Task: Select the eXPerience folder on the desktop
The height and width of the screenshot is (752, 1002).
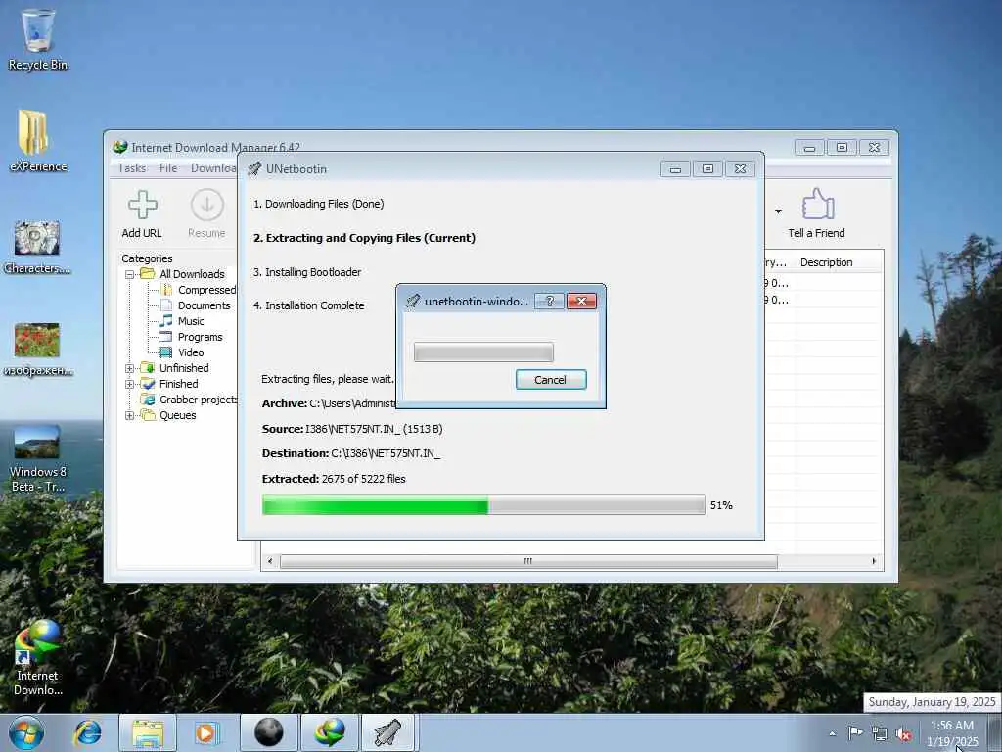Action: [x=38, y=141]
